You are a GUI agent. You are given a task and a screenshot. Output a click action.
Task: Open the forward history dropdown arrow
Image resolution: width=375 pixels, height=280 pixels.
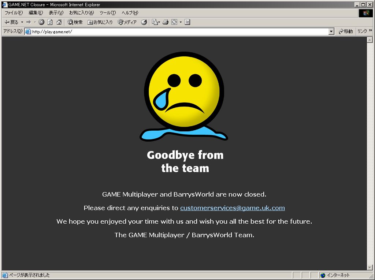point(35,22)
